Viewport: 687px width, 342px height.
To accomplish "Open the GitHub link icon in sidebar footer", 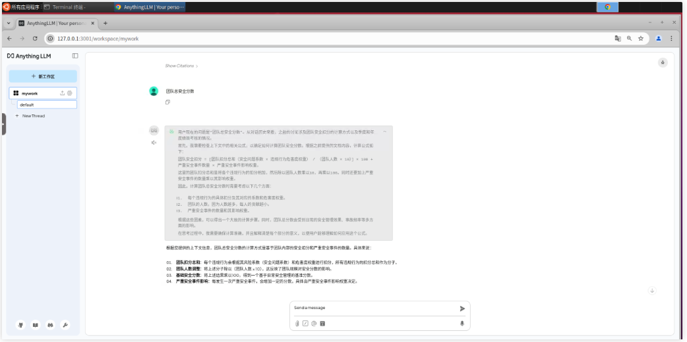I will pos(20,325).
